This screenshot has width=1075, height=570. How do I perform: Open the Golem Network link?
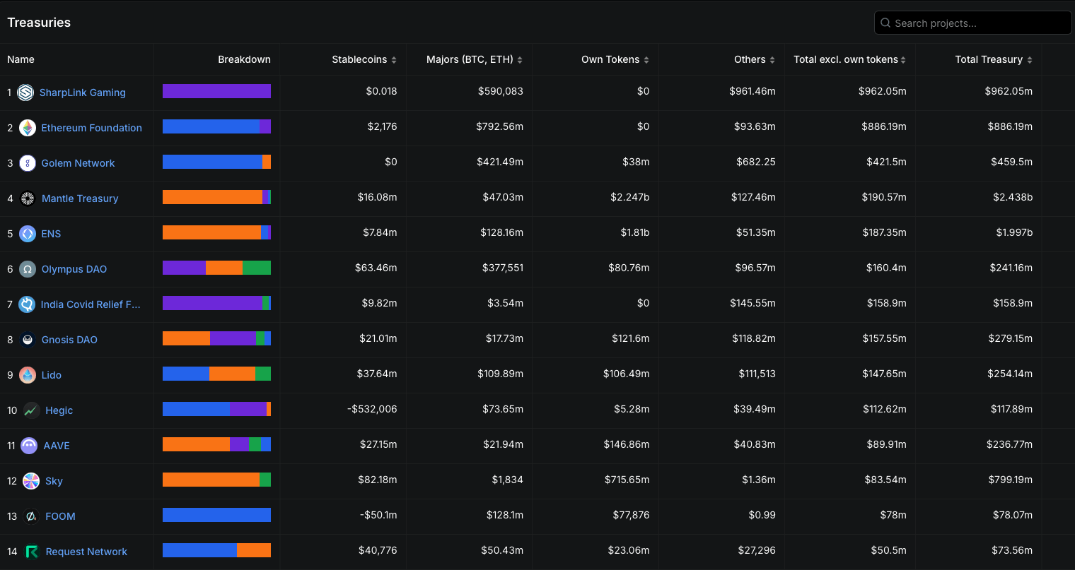tap(78, 163)
